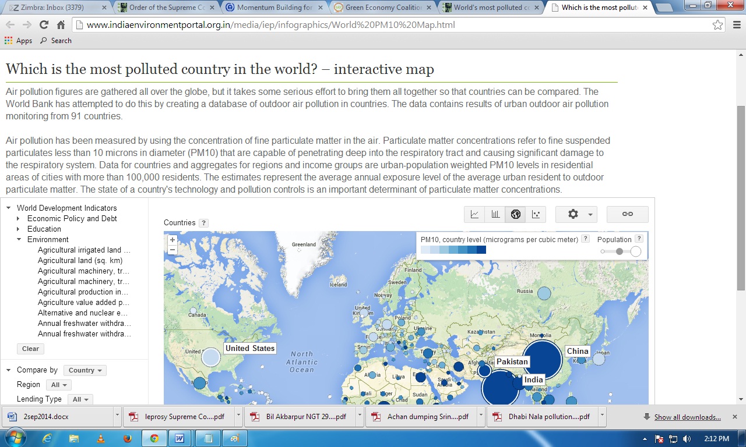Screen dimensions: 746x447
Task: Show all downloads link
Action: click(x=687, y=417)
